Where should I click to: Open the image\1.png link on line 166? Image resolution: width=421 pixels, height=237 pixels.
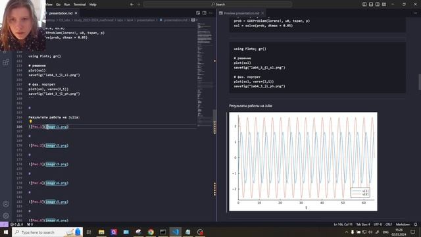pyautogui.click(x=56, y=126)
